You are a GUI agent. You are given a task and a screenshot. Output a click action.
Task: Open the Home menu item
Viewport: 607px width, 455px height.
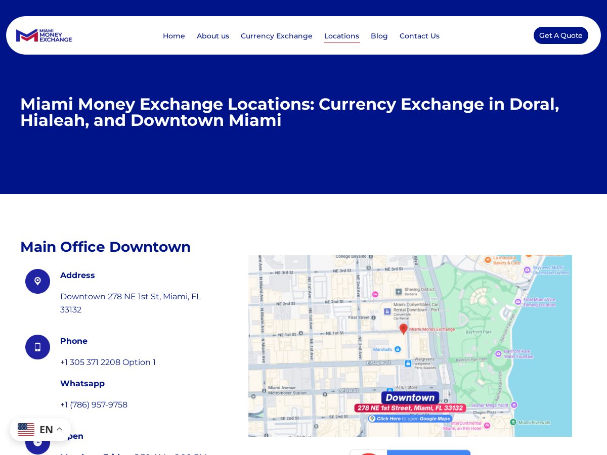tap(174, 36)
